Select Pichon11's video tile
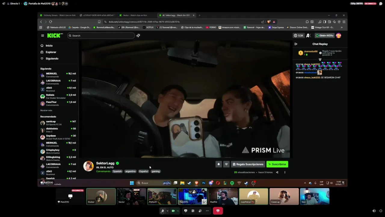The image size is (385, 217). point(162,197)
